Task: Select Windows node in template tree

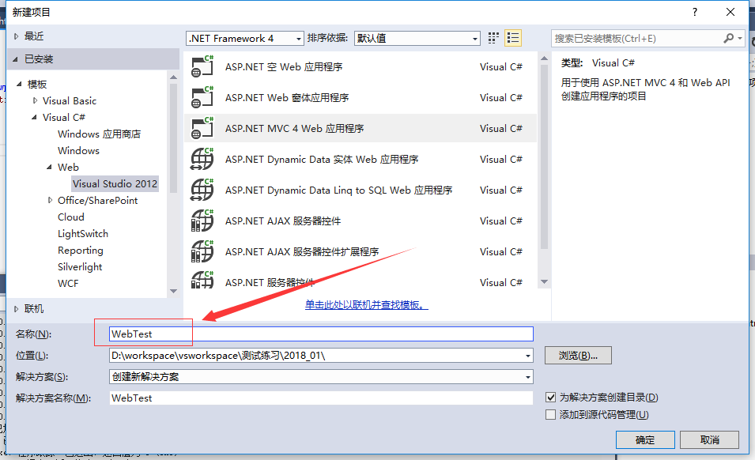Action: click(x=78, y=151)
